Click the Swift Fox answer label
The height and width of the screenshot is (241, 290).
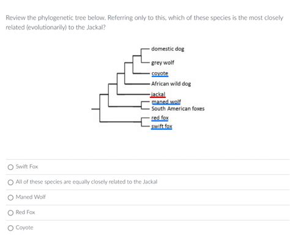pos(27,166)
